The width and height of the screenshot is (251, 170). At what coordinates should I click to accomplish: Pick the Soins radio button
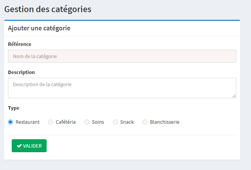click(87, 122)
